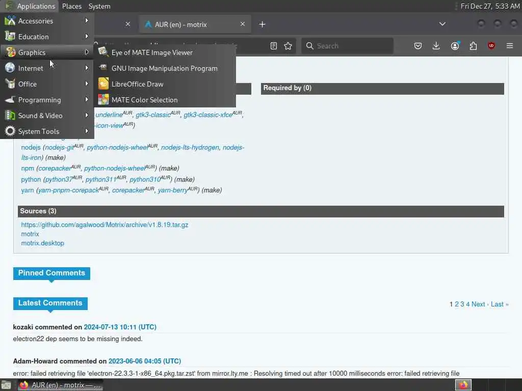
Task: Open uBlock Origin extension
Action: [491, 46]
